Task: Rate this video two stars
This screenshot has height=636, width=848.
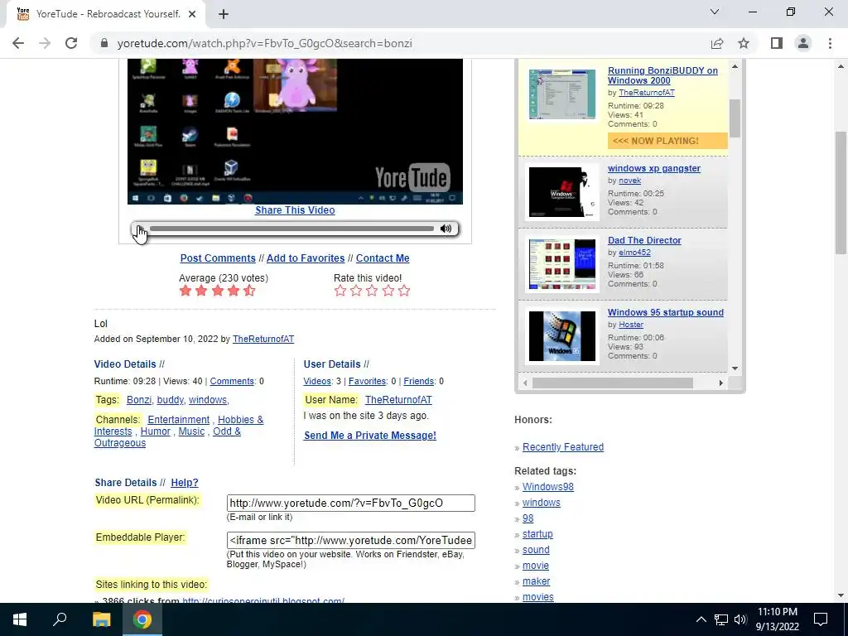Action: (x=356, y=291)
